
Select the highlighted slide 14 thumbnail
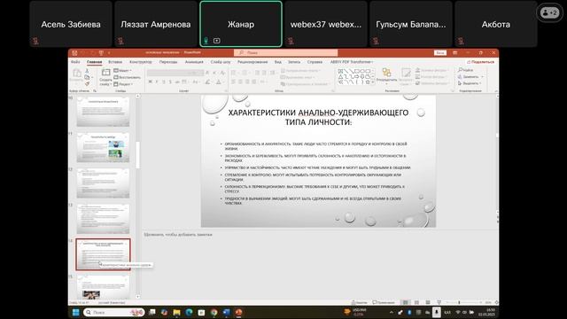(x=103, y=254)
